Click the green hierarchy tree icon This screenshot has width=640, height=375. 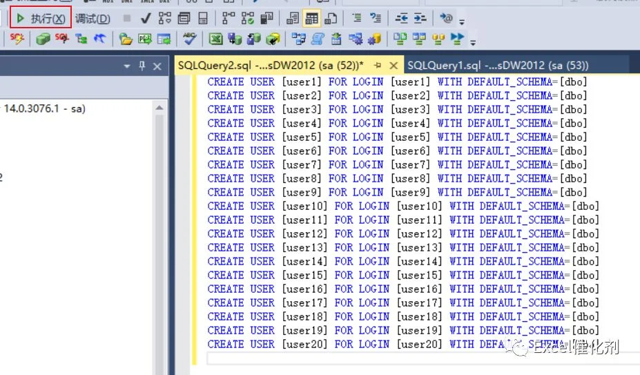[81, 39]
